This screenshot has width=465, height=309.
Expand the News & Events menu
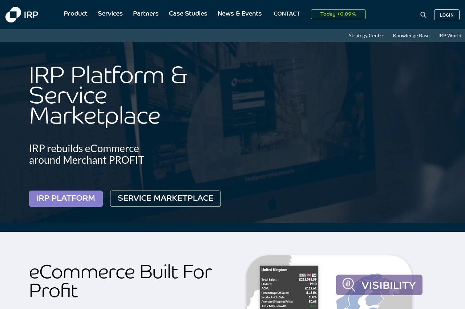(x=239, y=14)
